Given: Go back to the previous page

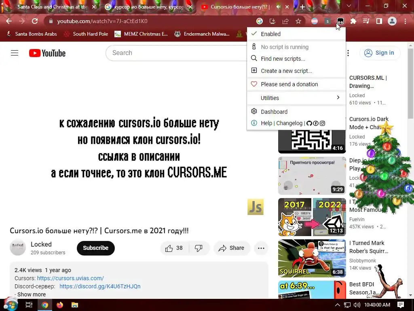Looking at the screenshot, I should coord(9,21).
